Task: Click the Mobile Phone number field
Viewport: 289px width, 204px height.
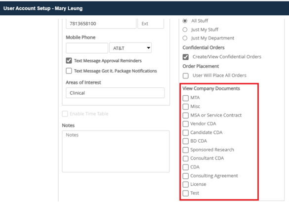Action: click(x=87, y=48)
